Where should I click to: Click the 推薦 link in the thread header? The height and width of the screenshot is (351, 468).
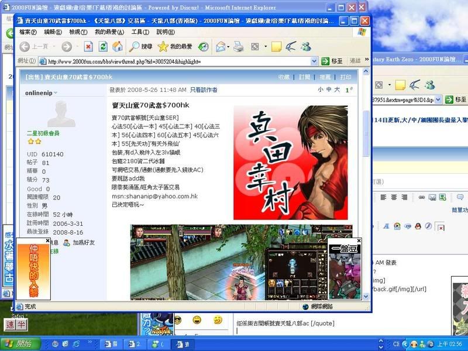tap(325, 77)
